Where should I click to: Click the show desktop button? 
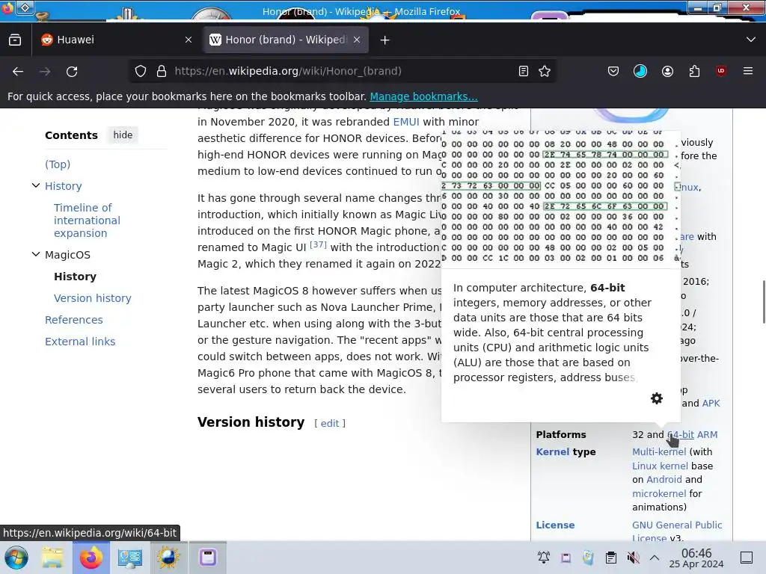tap(747, 558)
